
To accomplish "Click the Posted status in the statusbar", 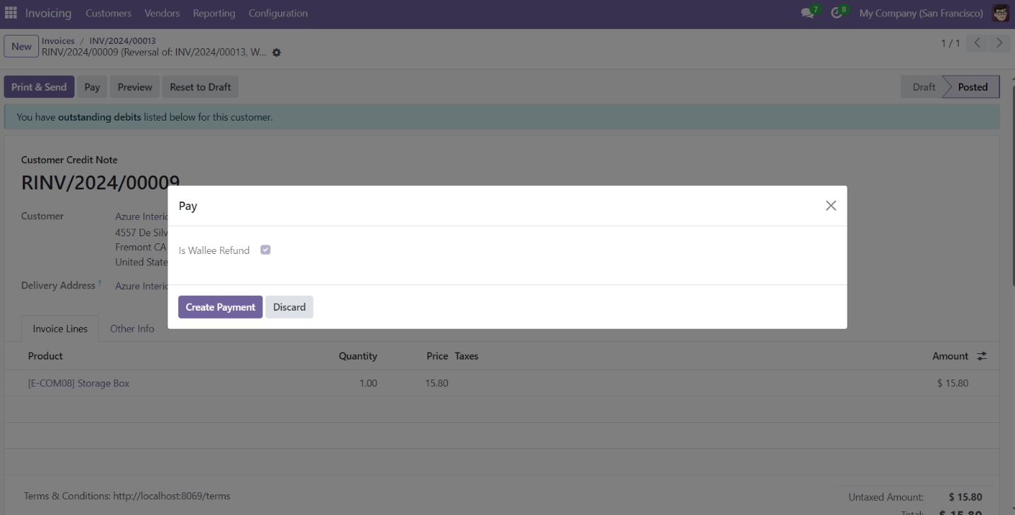I will (970, 86).
